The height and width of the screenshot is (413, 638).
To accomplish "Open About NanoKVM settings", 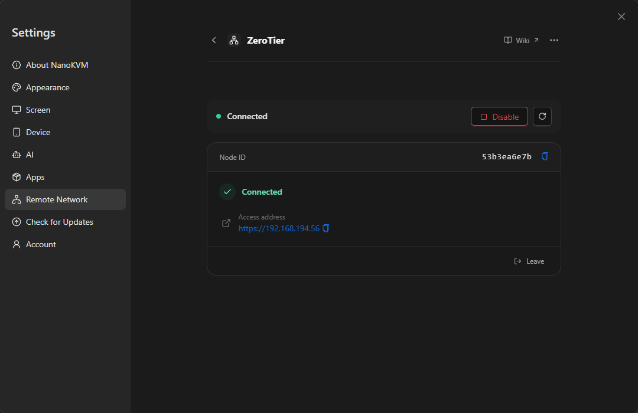I will 65,65.
